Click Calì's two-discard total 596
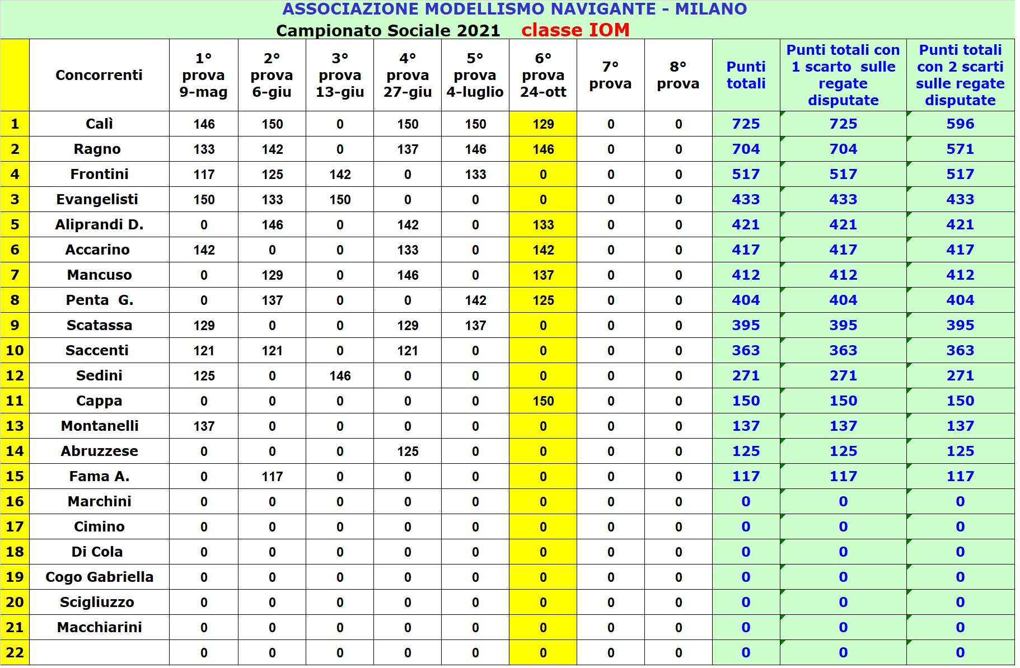Image resolution: width=1020 pixels, height=668 pixels. [961, 124]
